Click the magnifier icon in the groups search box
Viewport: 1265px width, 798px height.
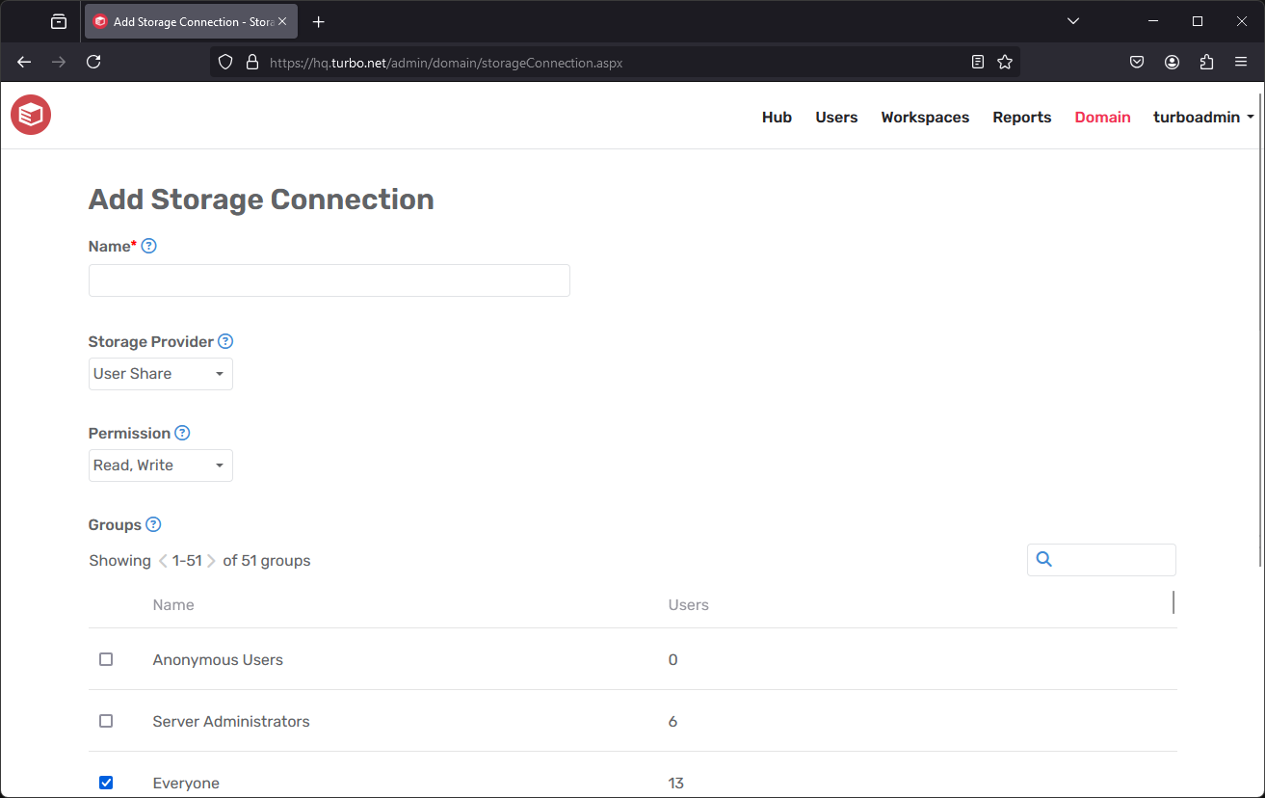[1043, 559]
